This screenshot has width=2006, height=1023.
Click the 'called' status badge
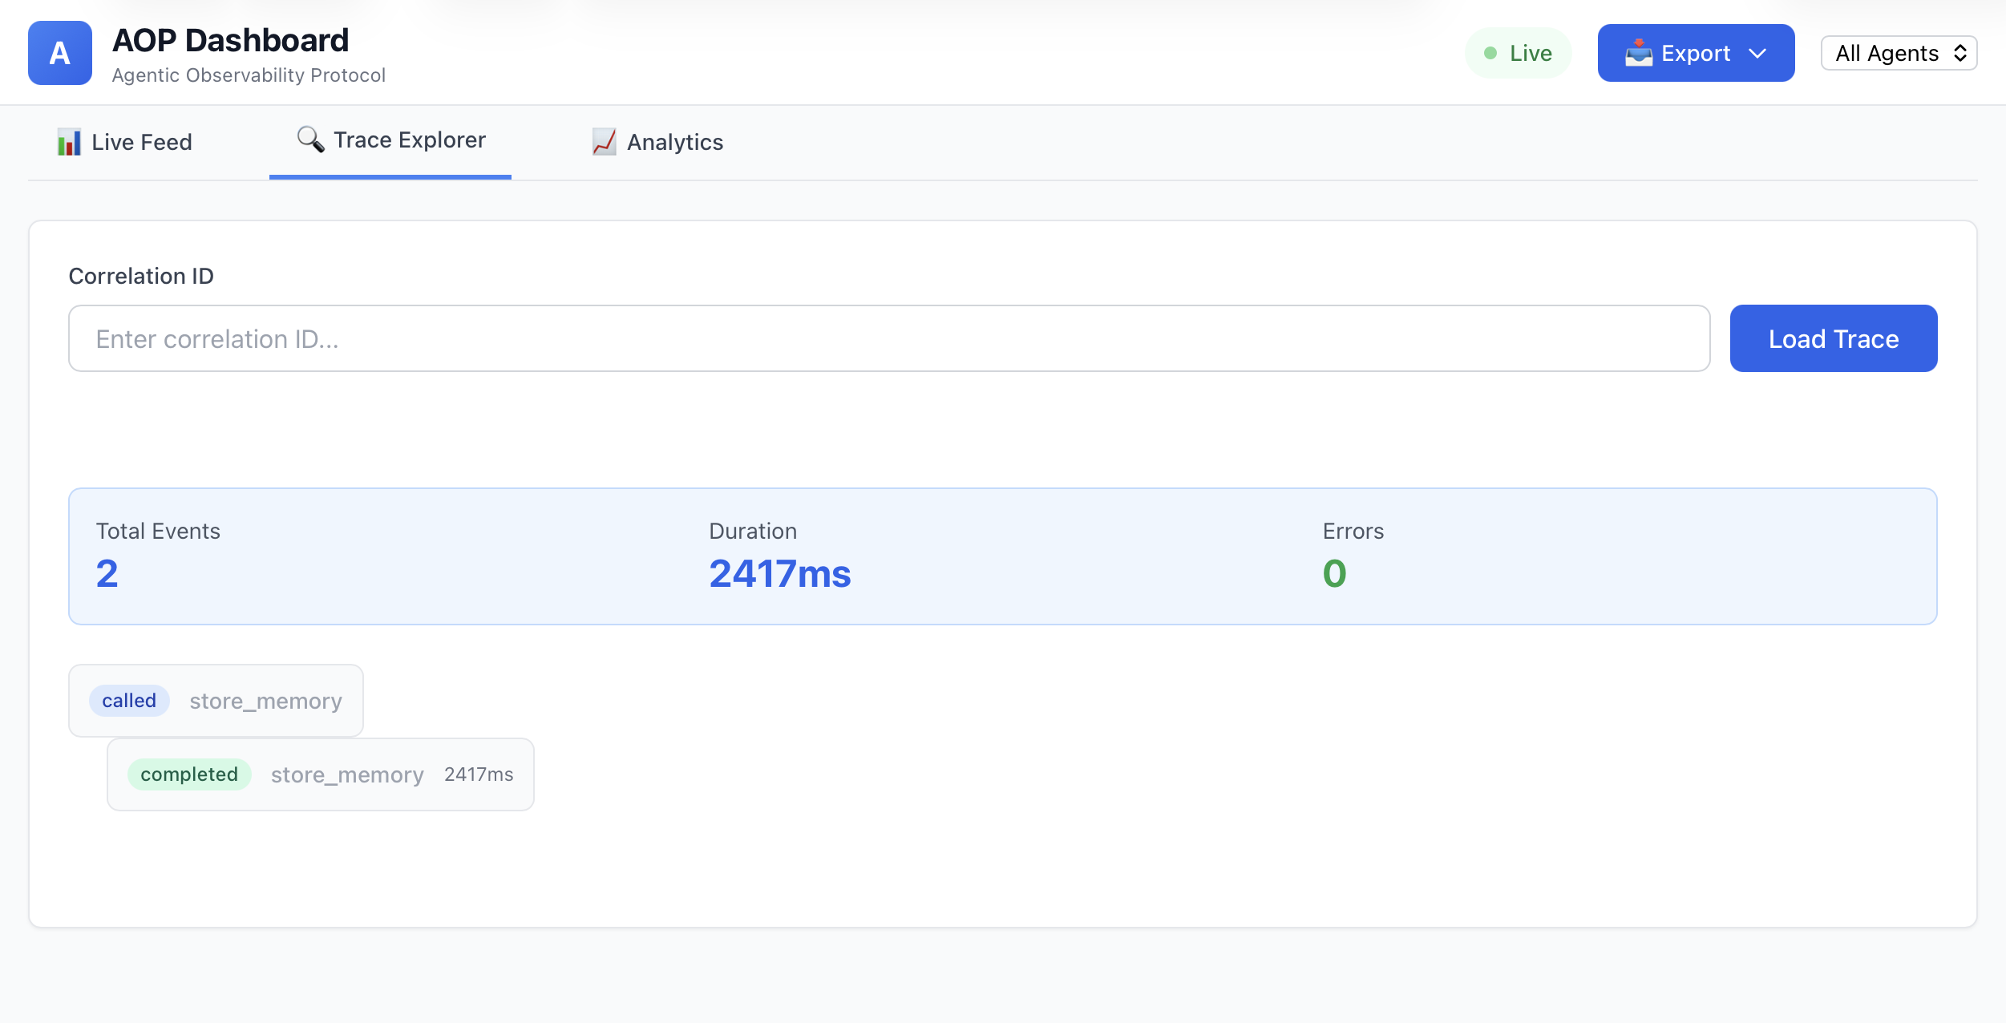[x=129, y=700]
